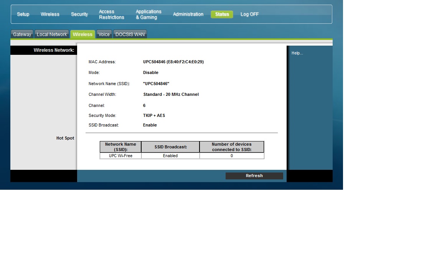This screenshot has height=276, width=442.
Task: Go to the Wireless top menu
Action: pos(50,14)
